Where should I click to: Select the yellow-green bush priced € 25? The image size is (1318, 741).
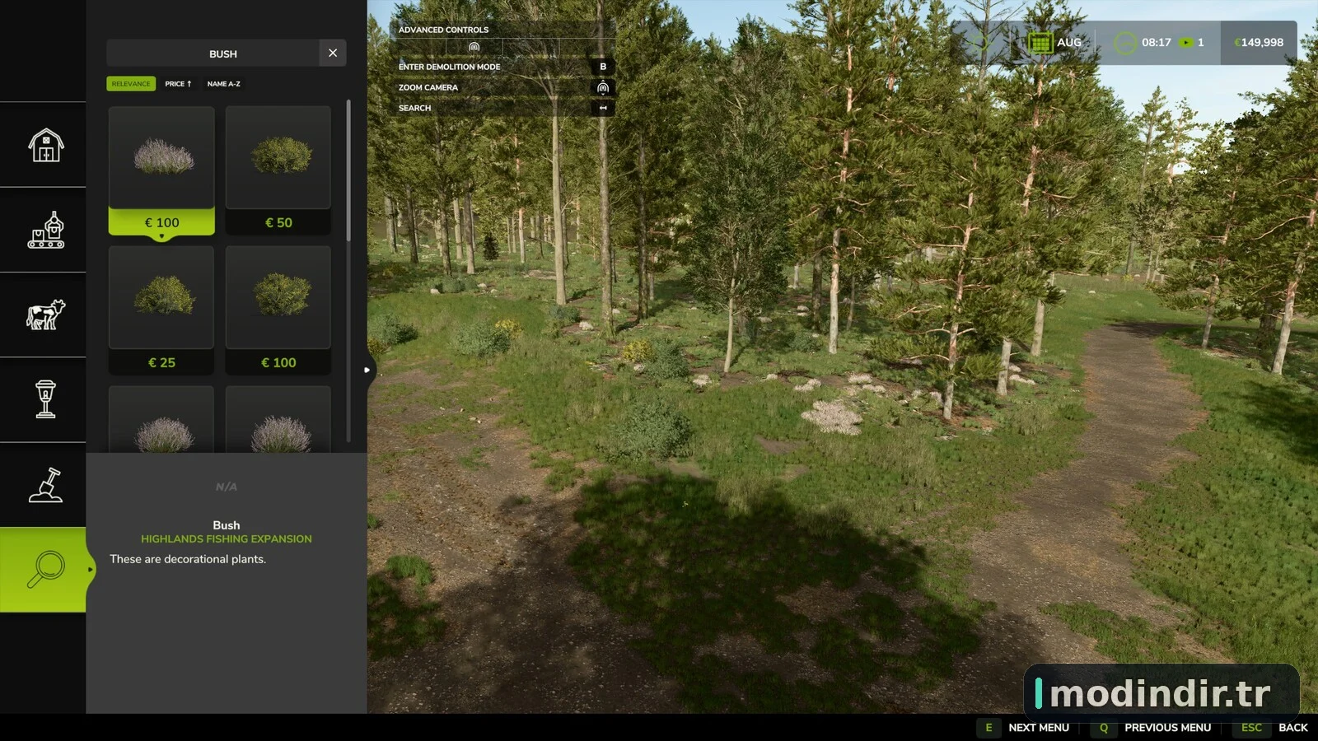coord(161,310)
